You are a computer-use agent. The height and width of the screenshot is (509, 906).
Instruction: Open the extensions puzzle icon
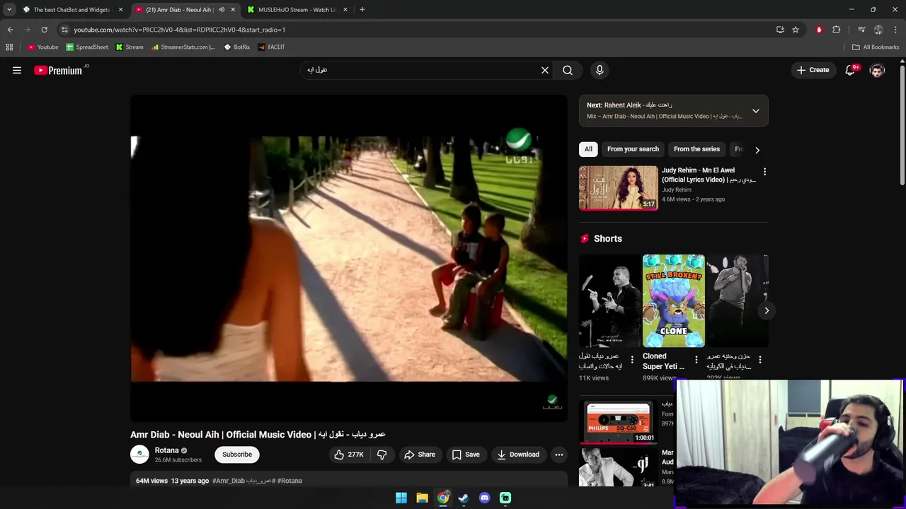837,30
